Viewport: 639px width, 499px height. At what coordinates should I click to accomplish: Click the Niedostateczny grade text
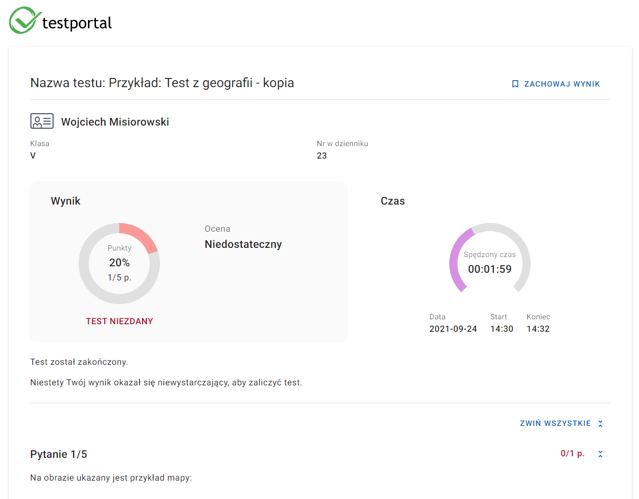pos(243,244)
